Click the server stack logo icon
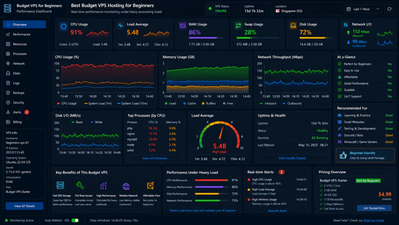Viewport: 399px width, 225px height. click(x=7, y=8)
